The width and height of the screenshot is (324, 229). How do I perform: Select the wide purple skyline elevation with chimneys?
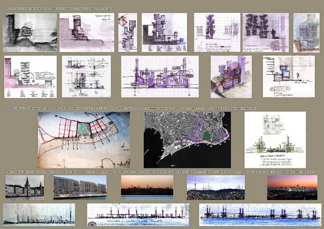160,76
